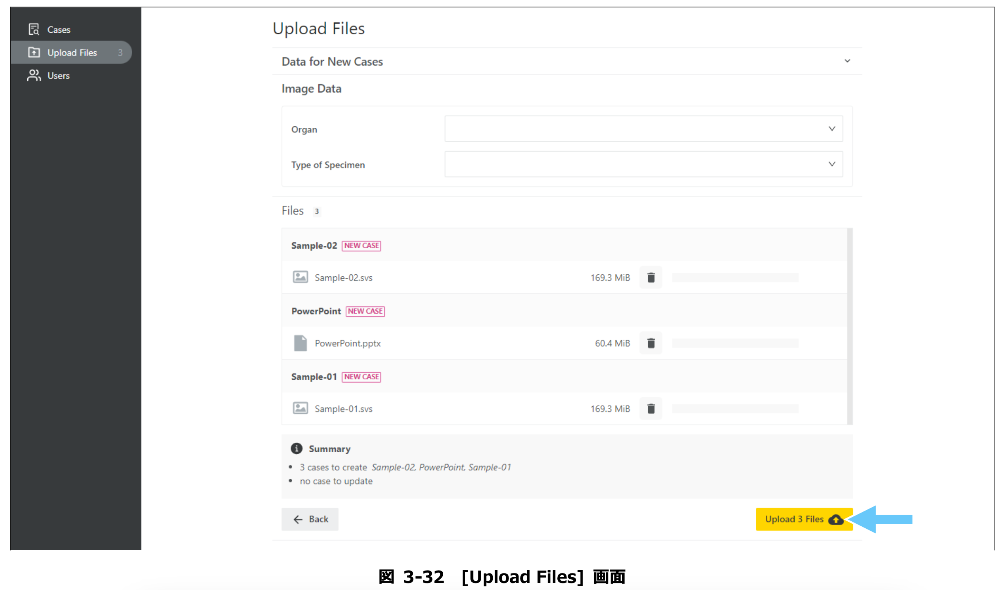Click the file name Sample-01.svs

tap(344, 409)
